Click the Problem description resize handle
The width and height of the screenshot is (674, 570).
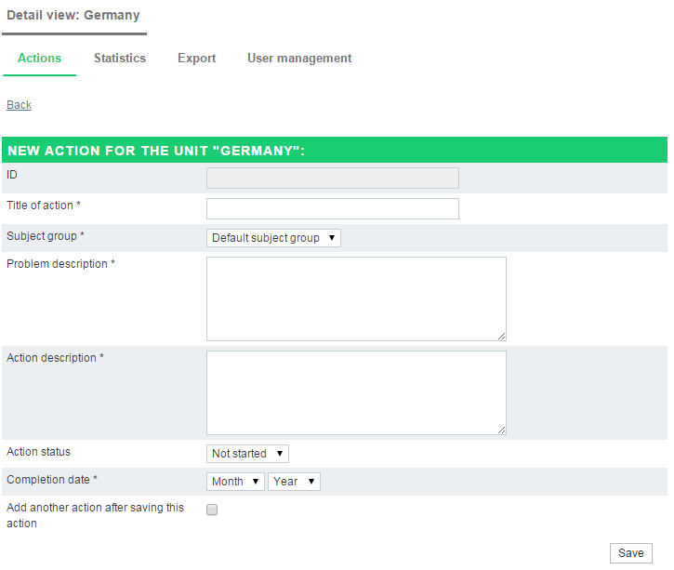502,337
